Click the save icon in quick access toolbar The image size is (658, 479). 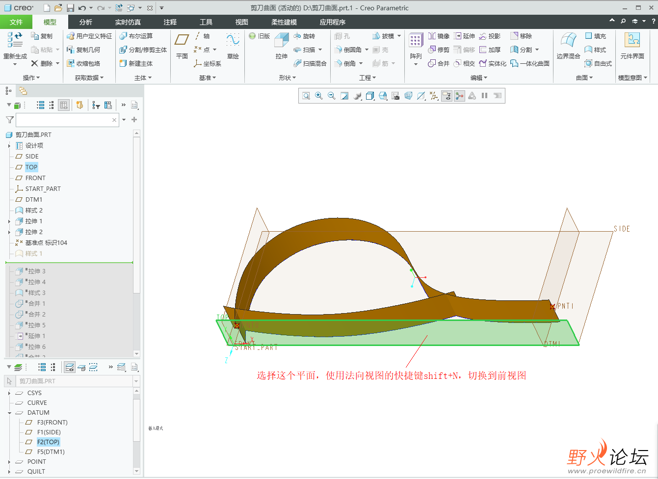click(x=70, y=8)
